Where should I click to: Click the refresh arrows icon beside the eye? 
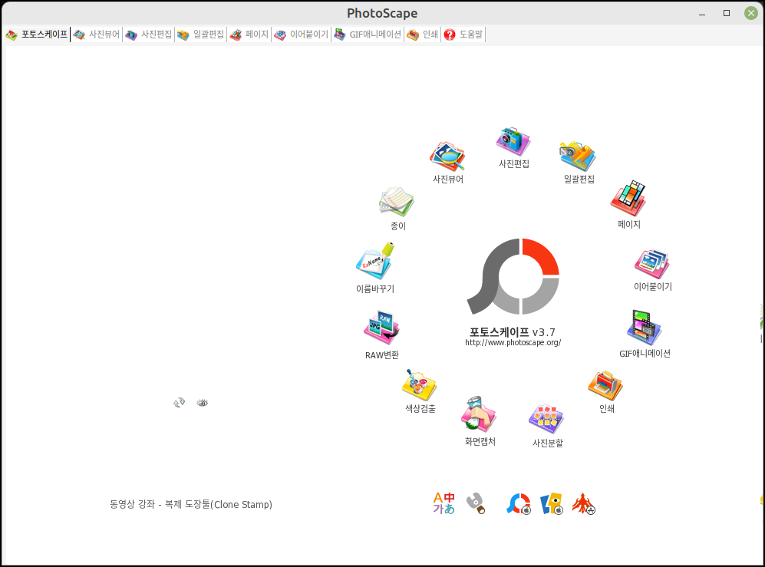point(179,403)
